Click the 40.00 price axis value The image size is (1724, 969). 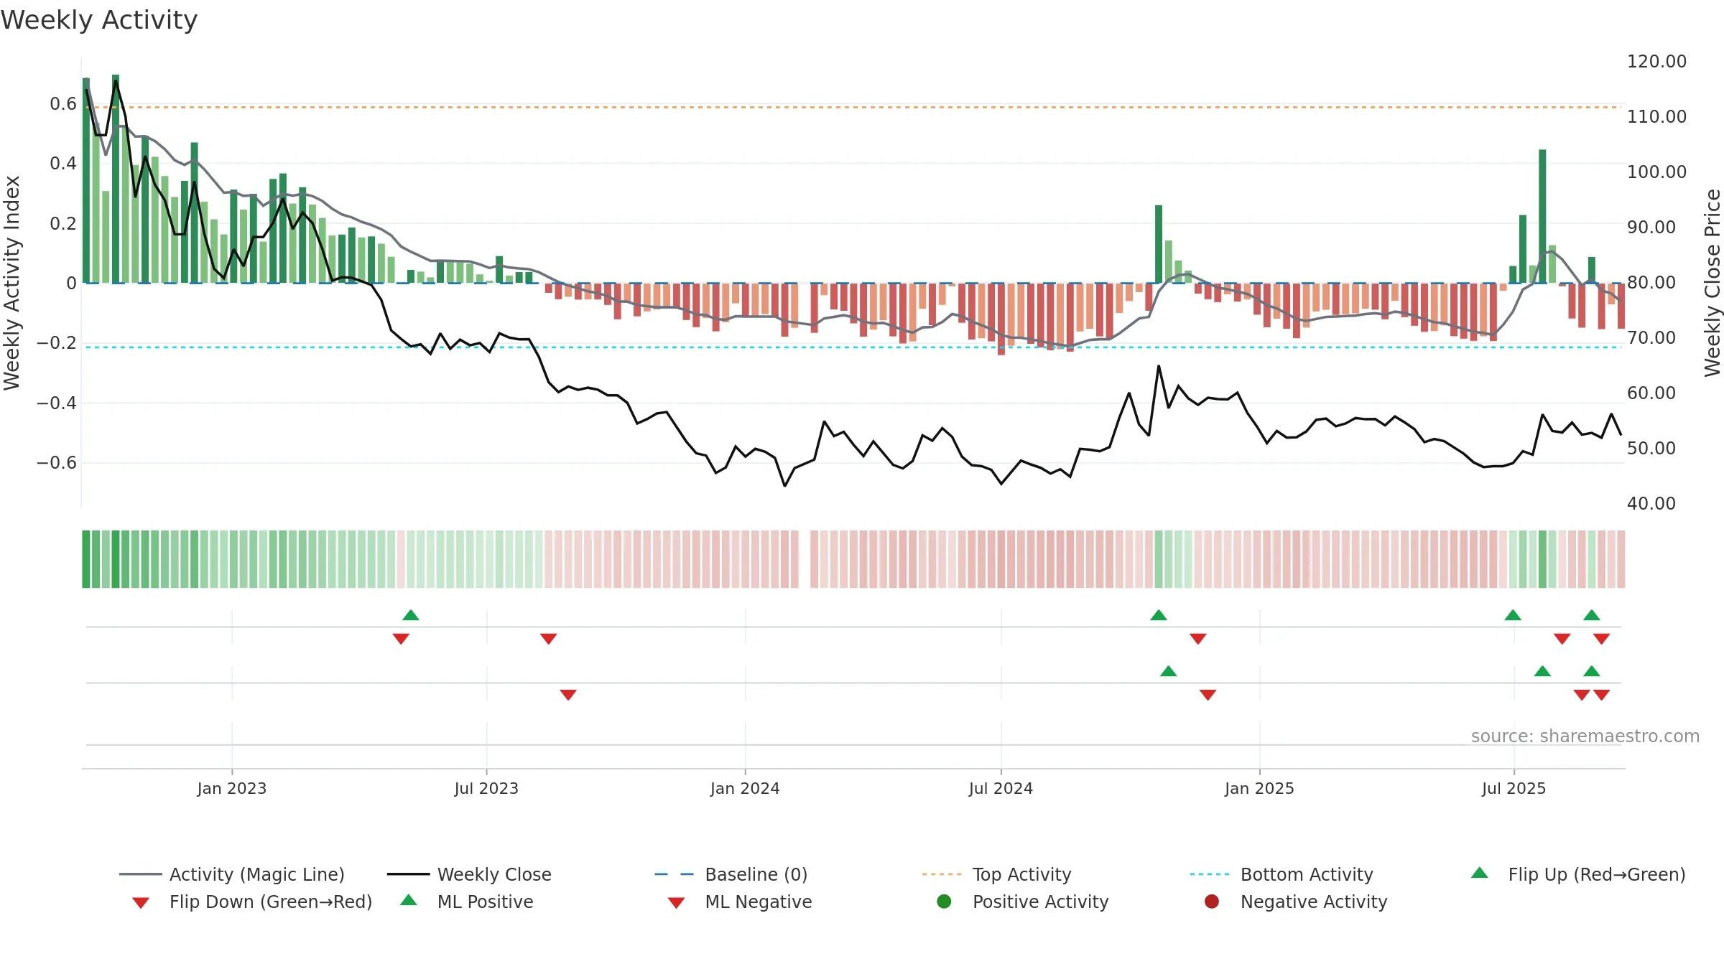pyautogui.click(x=1651, y=503)
